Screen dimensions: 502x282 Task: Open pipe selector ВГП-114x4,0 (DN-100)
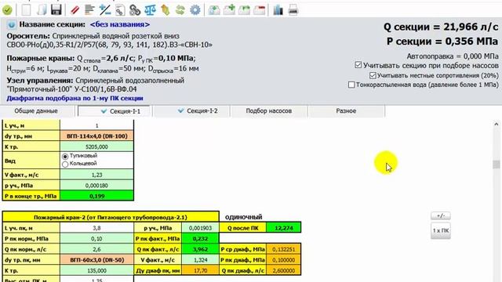tap(97, 136)
